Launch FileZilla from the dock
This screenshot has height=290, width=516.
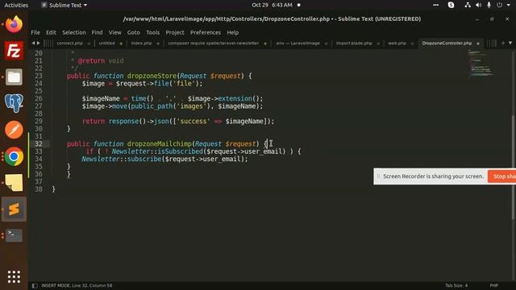(14, 51)
